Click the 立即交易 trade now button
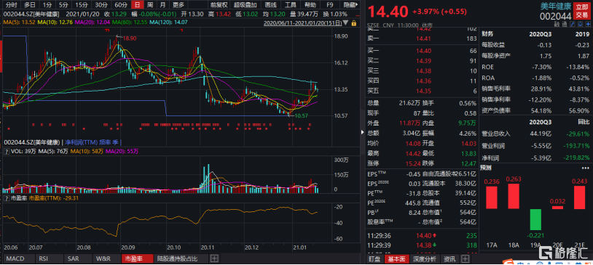Image resolution: width=593 pixels, height=265 pixels. [581, 11]
